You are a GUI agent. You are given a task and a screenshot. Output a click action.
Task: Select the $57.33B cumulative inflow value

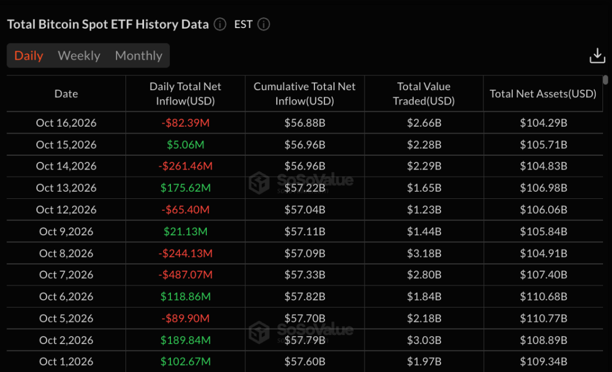tap(305, 275)
